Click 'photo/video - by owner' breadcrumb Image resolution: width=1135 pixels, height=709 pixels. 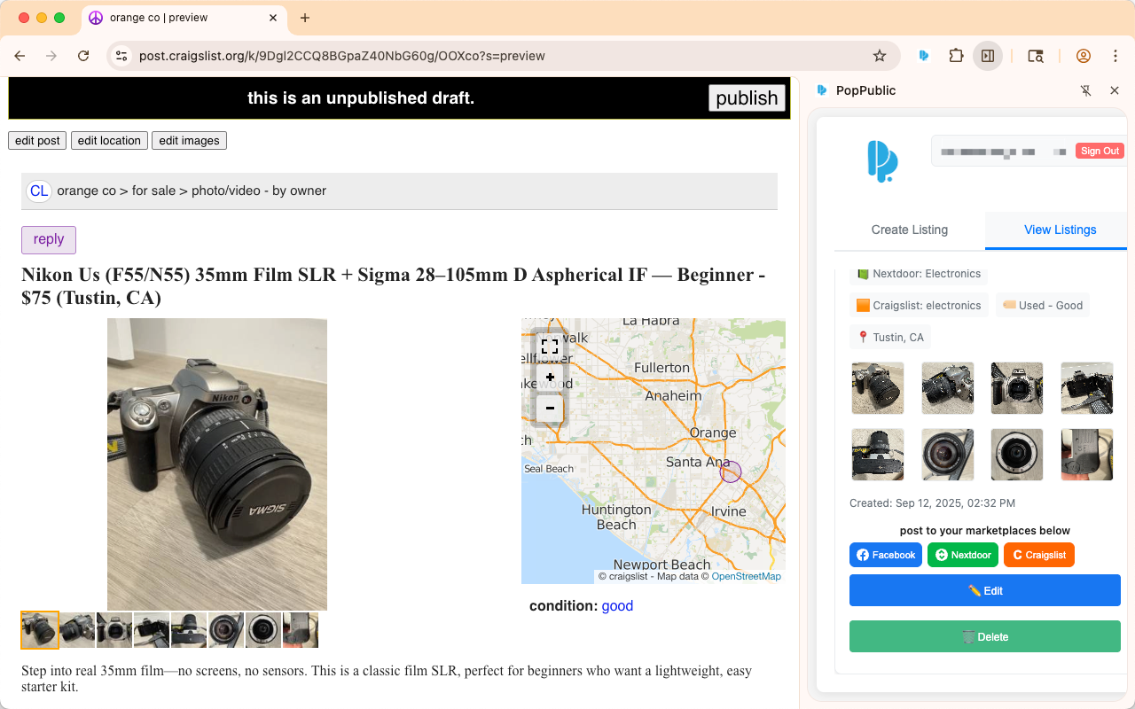point(259,191)
